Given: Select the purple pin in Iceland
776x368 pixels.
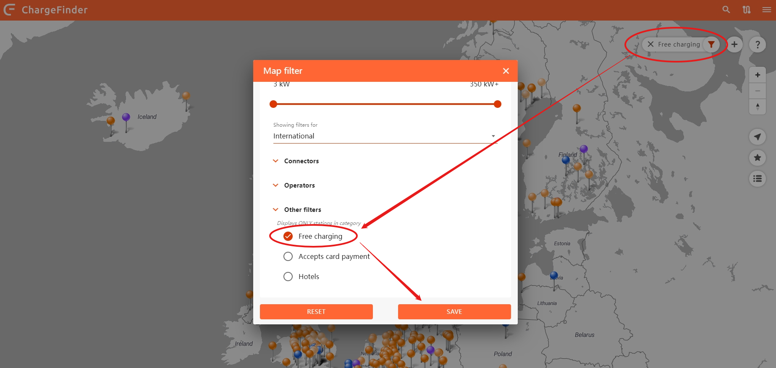Looking at the screenshot, I should click(126, 117).
